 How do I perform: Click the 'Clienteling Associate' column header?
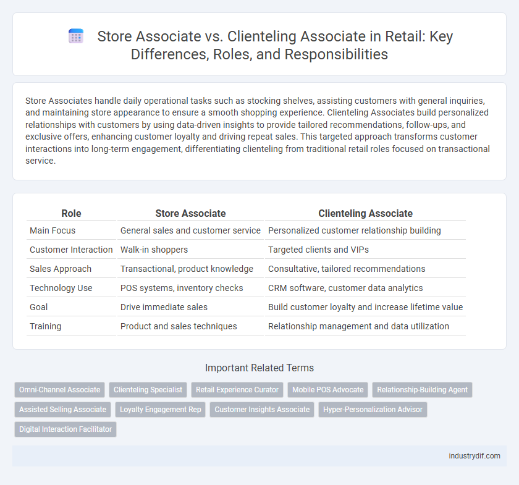(365, 213)
